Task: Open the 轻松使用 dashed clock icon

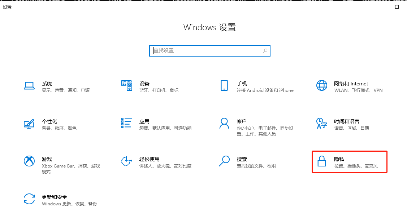Action: (x=127, y=161)
